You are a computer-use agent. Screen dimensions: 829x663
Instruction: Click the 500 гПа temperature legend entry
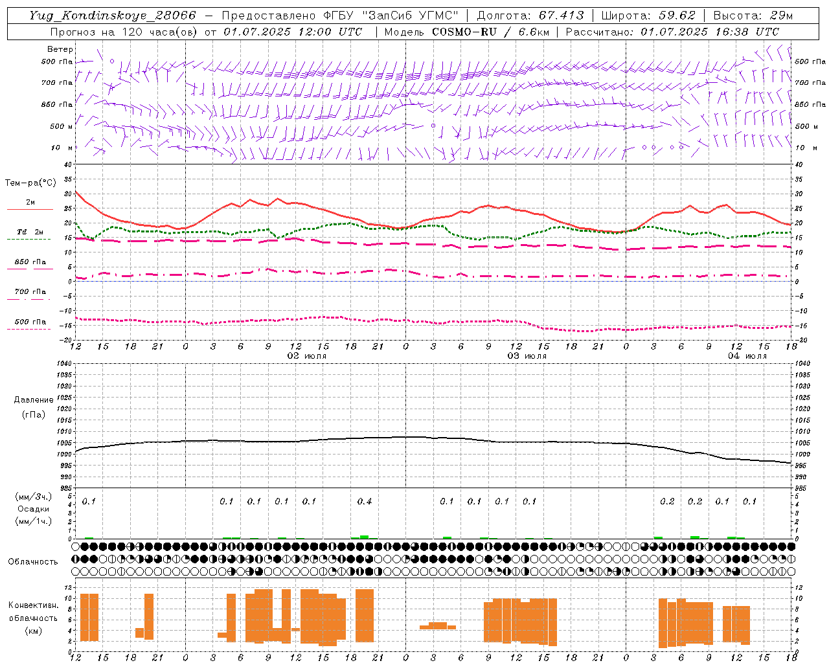(x=30, y=322)
